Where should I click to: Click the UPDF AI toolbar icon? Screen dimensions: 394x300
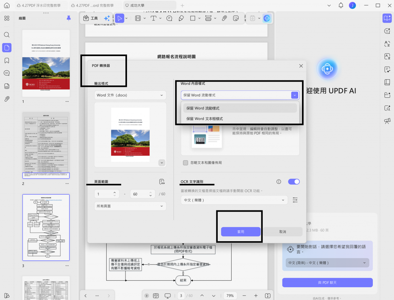click(267, 18)
